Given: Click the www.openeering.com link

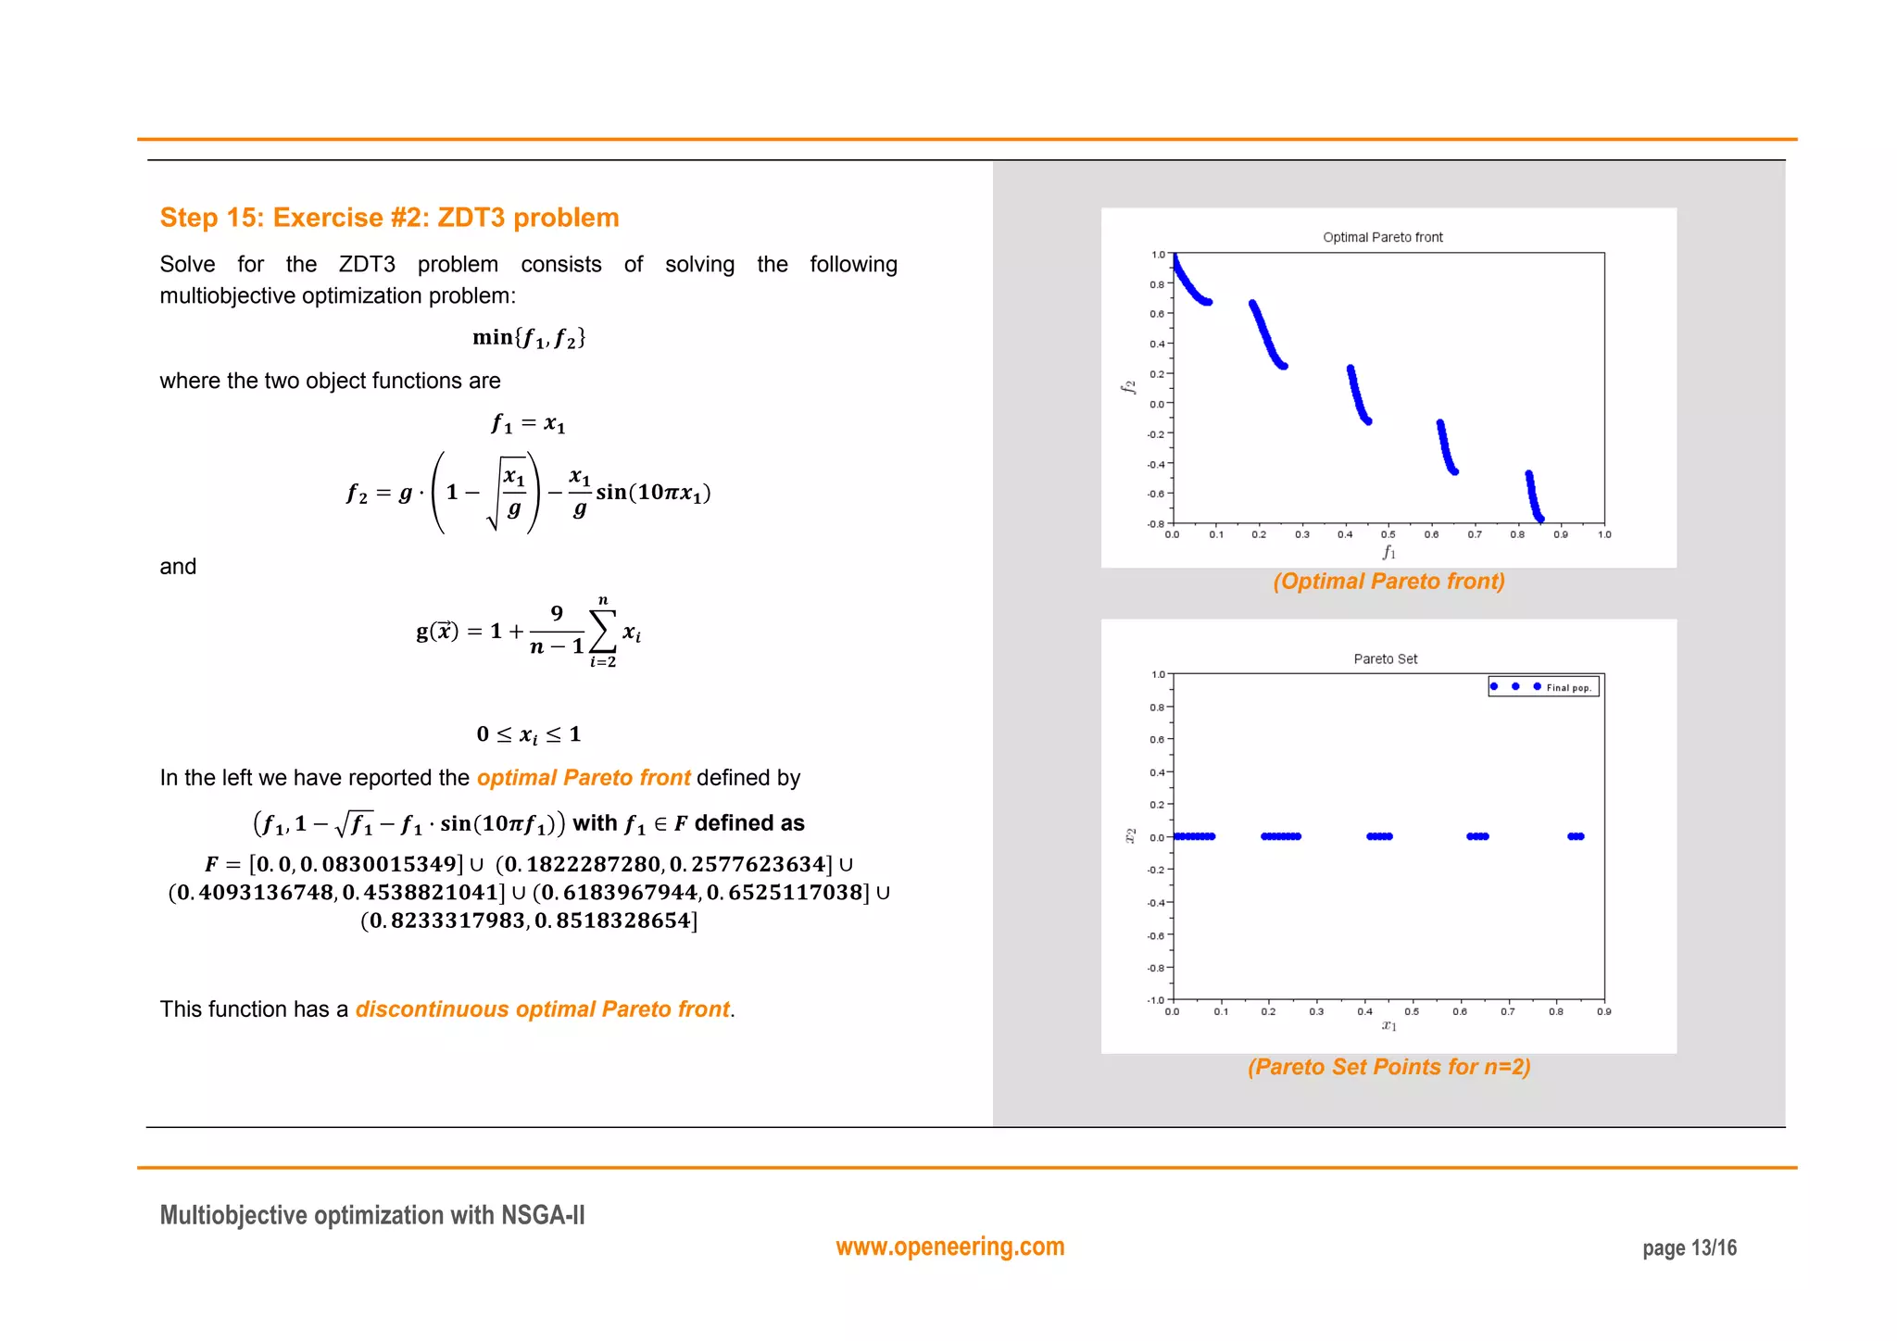Looking at the screenshot, I should pos(949,1247).
